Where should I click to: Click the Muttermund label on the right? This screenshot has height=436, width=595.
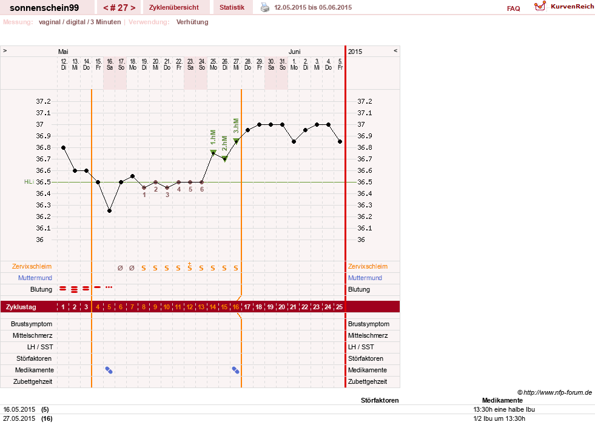tap(365, 278)
